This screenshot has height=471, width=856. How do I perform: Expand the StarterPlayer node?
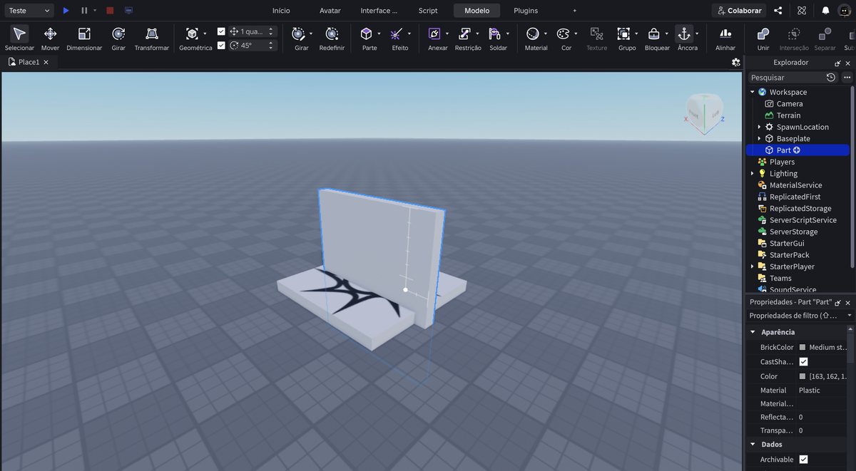pyautogui.click(x=752, y=266)
